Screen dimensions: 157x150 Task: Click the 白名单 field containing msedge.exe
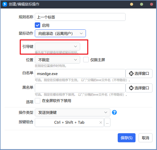(80, 73)
